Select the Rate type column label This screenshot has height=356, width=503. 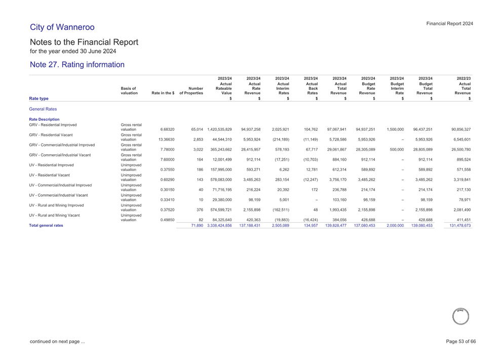point(44,99)
